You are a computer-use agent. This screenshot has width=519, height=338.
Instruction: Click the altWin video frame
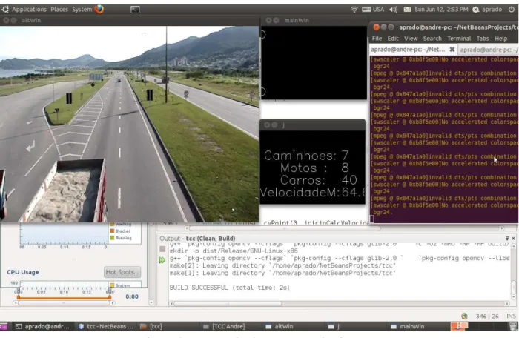[129, 124]
